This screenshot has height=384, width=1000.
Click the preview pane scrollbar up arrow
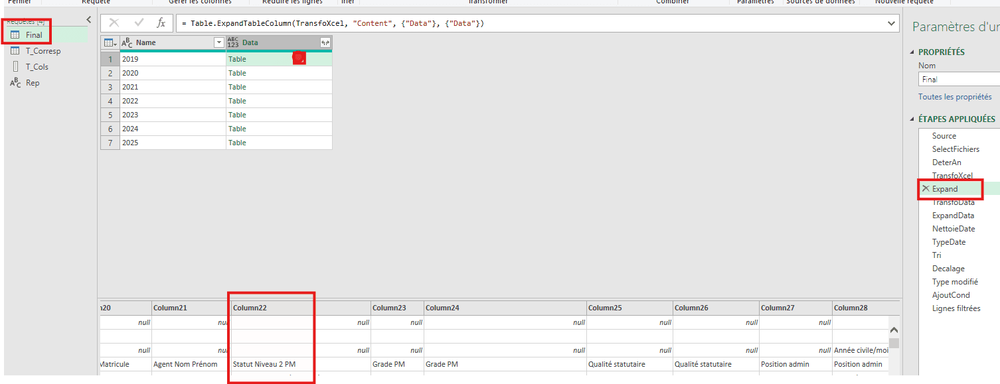[894, 330]
